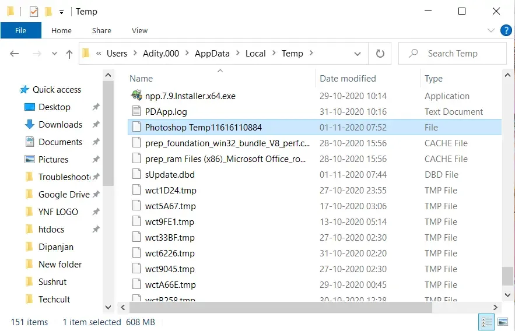
Task: Select the wct5A67.tmp file
Action: click(x=170, y=206)
